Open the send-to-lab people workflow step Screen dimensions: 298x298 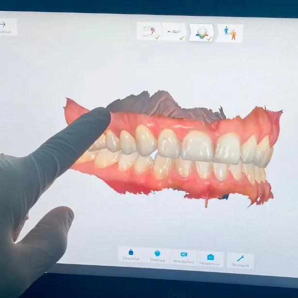pyautogui.click(x=230, y=33)
